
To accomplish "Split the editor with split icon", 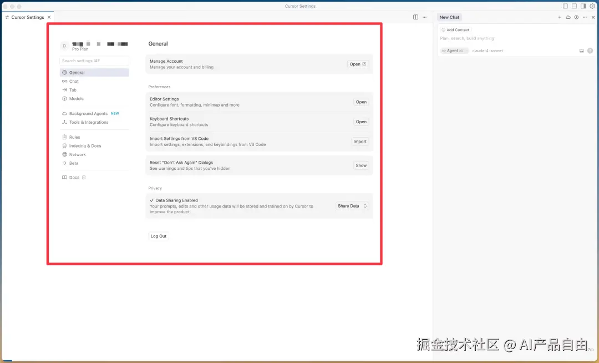I will (x=415, y=17).
